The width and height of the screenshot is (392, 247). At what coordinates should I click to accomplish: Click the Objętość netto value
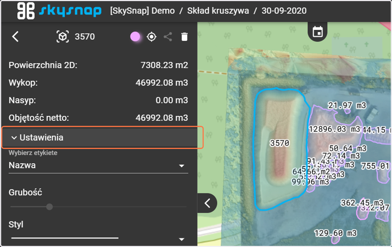(x=162, y=118)
